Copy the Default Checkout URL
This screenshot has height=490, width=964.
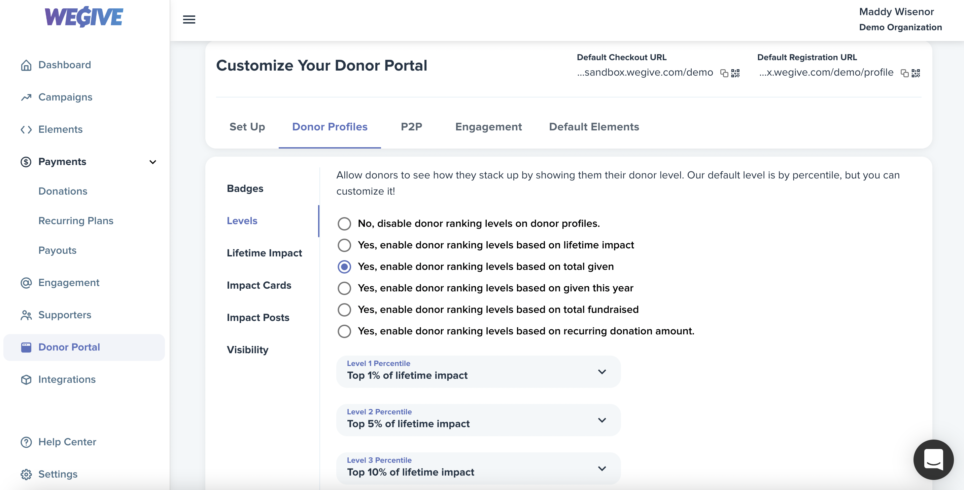click(724, 73)
